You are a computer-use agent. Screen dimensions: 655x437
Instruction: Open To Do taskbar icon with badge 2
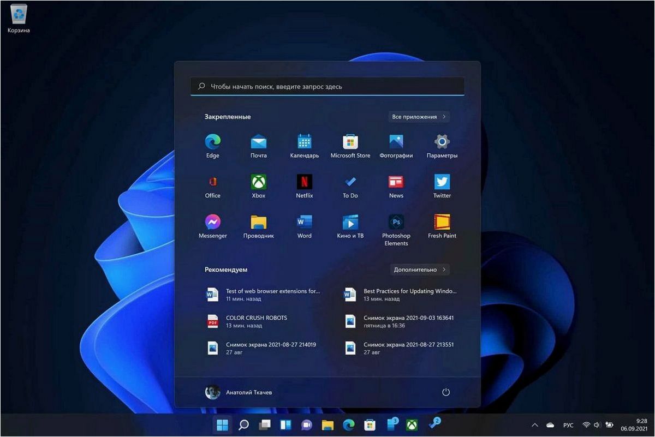tap(434, 424)
